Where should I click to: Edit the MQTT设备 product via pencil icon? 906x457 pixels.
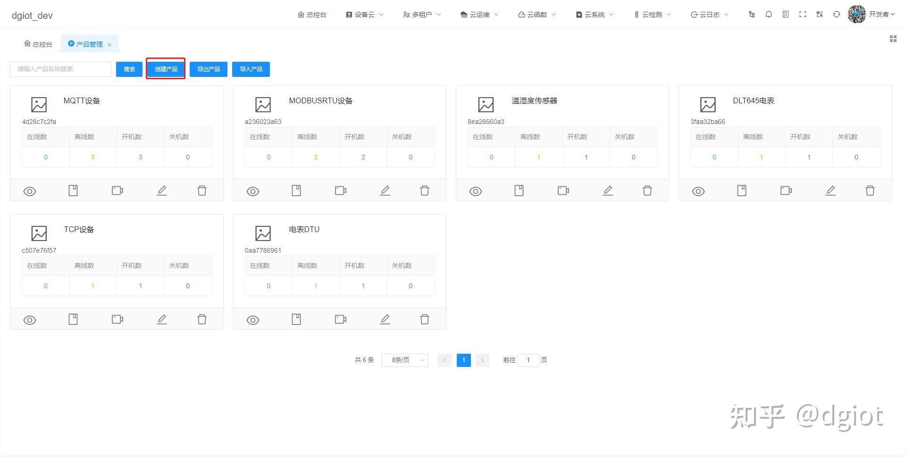click(x=161, y=191)
